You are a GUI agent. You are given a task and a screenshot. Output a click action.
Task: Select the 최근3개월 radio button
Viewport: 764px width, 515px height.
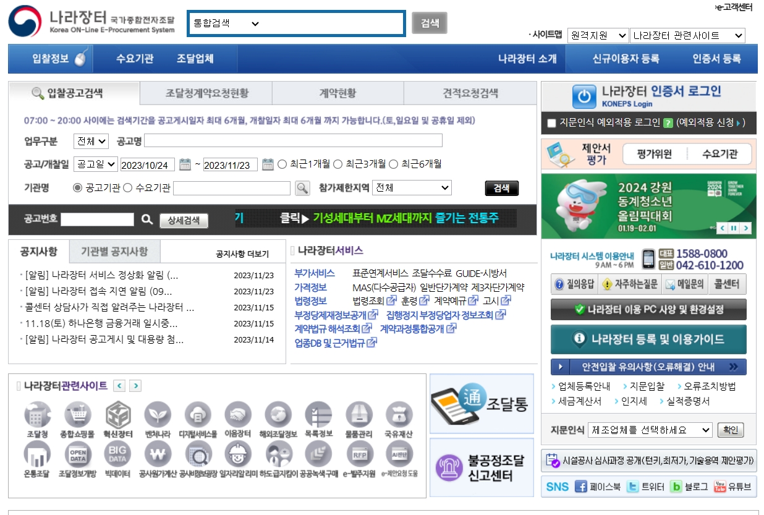338,164
